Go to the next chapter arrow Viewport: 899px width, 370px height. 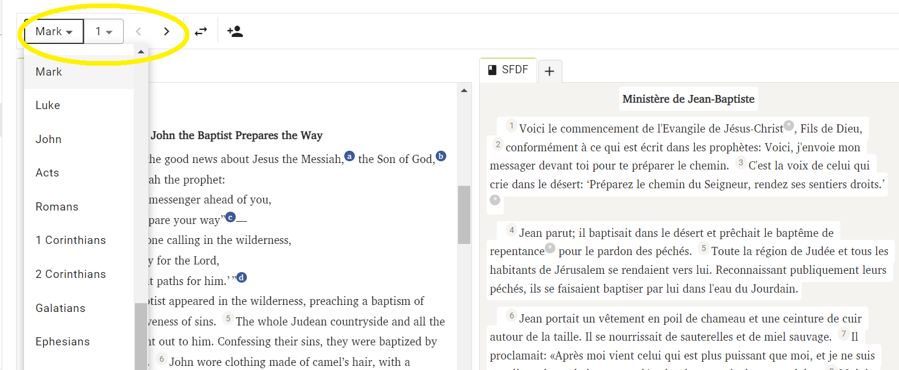(167, 32)
